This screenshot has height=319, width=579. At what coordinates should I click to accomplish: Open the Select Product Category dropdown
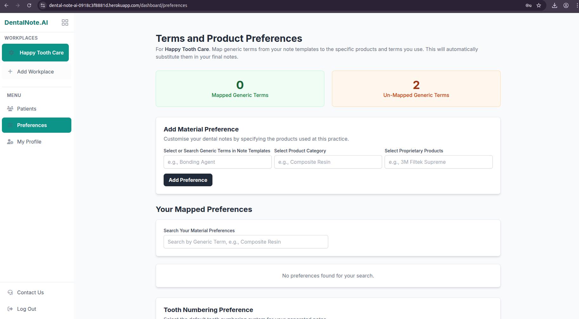[x=328, y=162]
